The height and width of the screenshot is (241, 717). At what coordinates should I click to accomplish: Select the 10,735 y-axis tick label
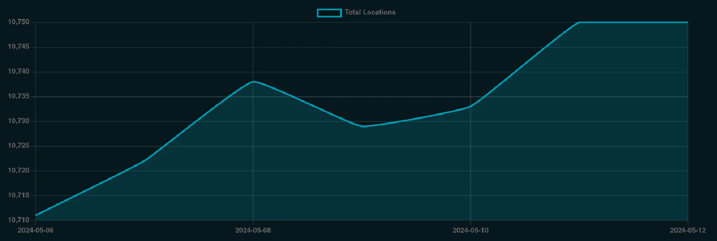pyautogui.click(x=19, y=96)
